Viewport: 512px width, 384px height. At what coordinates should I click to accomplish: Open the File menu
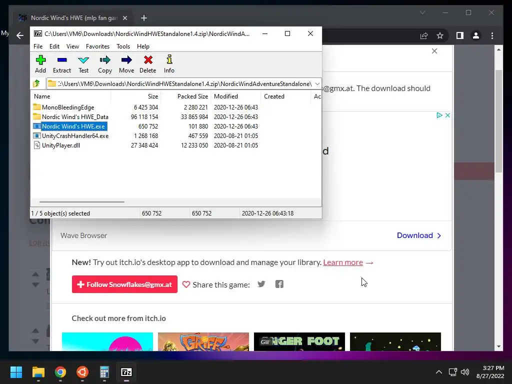[38, 46]
